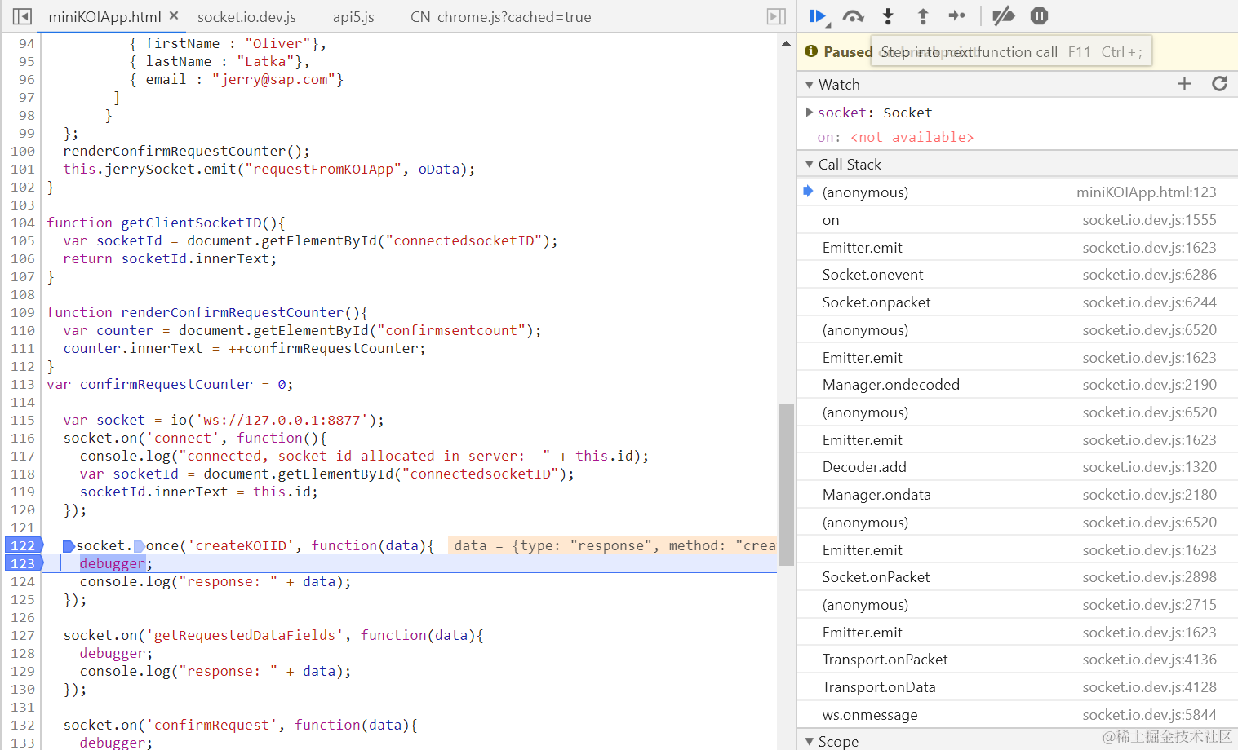The height and width of the screenshot is (750, 1238).
Task: Add a new watch expression
Action: [x=1184, y=84]
